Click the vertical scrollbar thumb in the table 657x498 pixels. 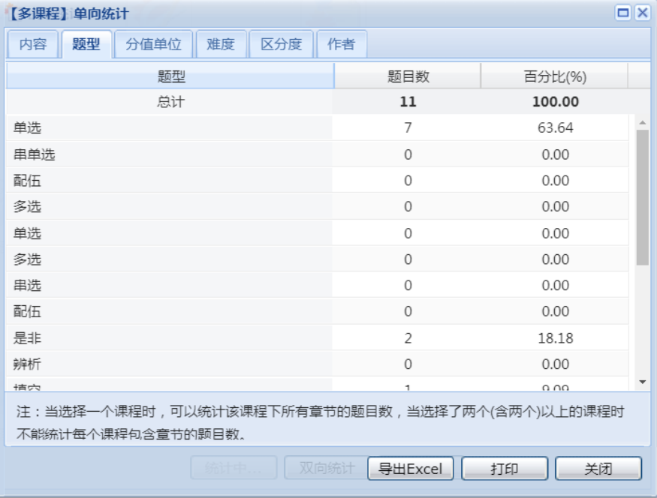point(642,196)
